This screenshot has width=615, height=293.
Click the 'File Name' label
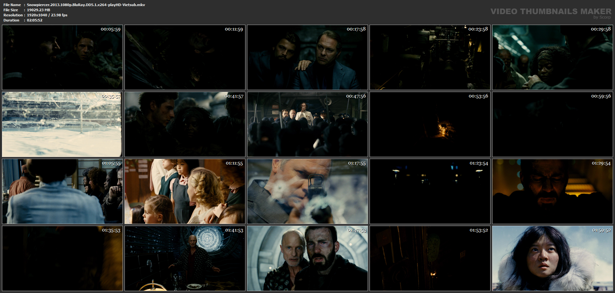coord(12,5)
